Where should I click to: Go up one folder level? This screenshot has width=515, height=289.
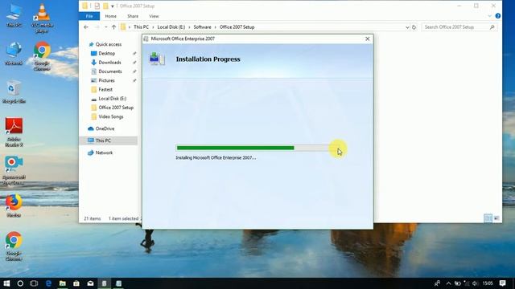(113, 27)
